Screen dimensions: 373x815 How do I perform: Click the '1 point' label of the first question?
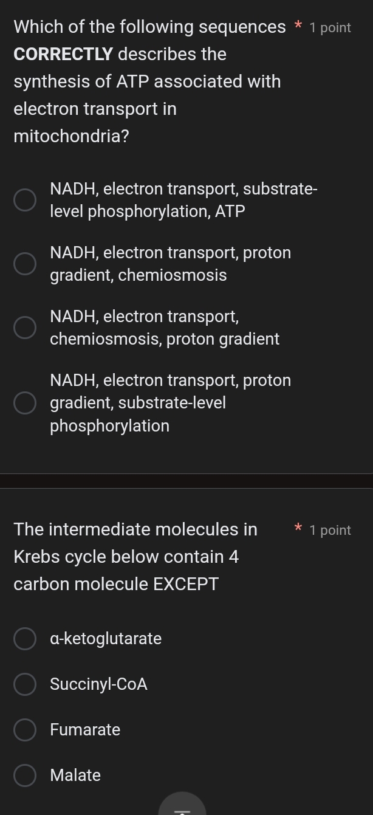330,27
